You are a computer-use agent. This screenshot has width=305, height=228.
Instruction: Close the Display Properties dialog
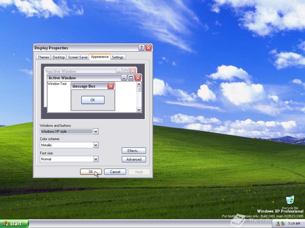coord(148,47)
